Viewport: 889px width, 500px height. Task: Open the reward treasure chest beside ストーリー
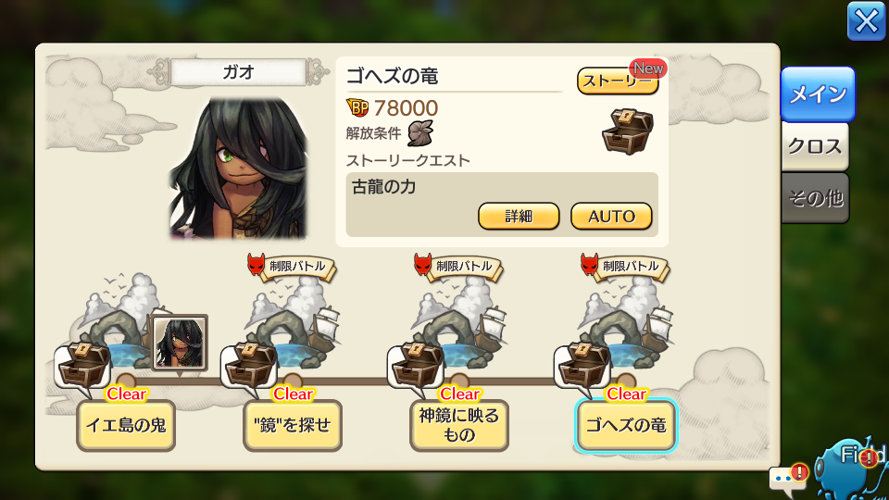click(628, 131)
